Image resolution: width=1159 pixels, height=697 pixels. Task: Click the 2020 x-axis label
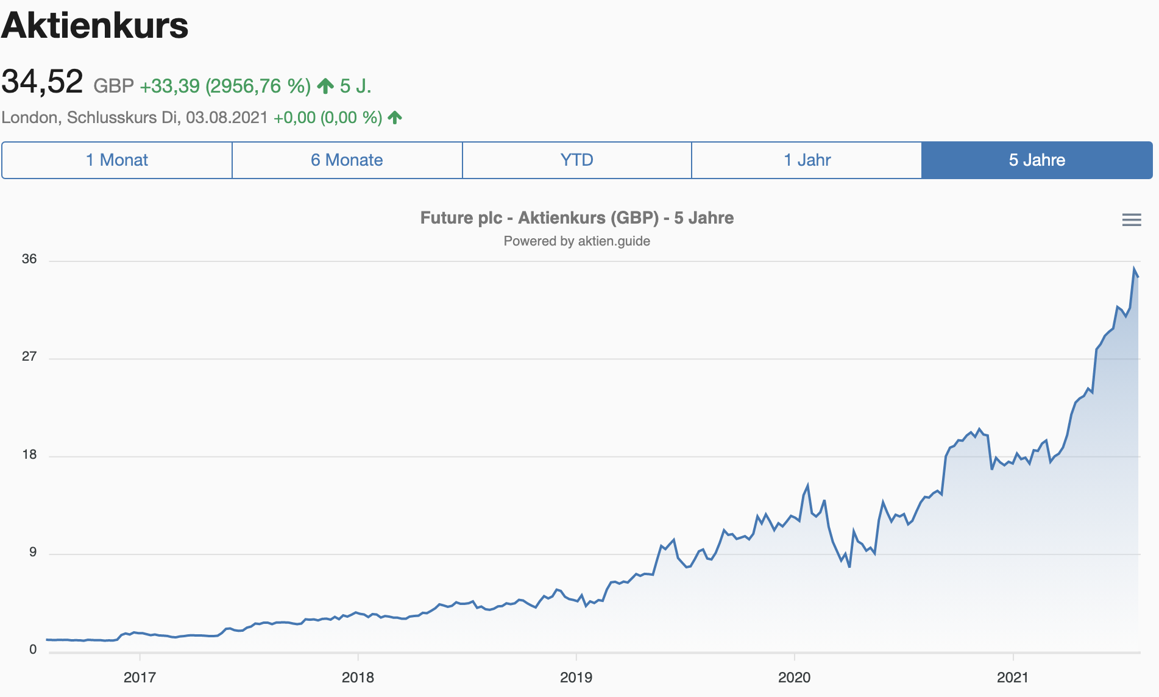[x=795, y=678]
